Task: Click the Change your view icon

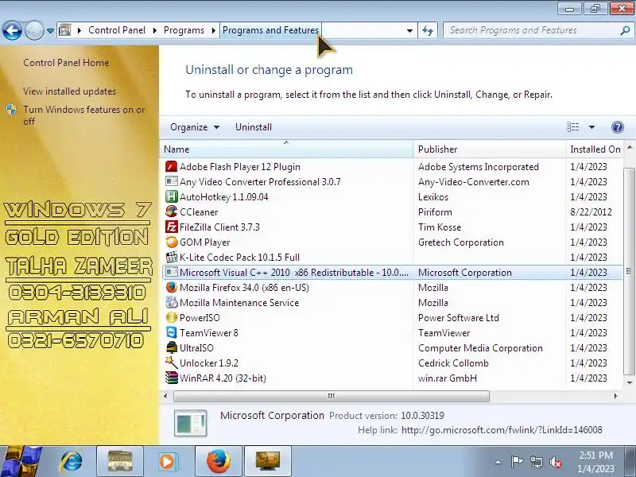Action: click(572, 127)
